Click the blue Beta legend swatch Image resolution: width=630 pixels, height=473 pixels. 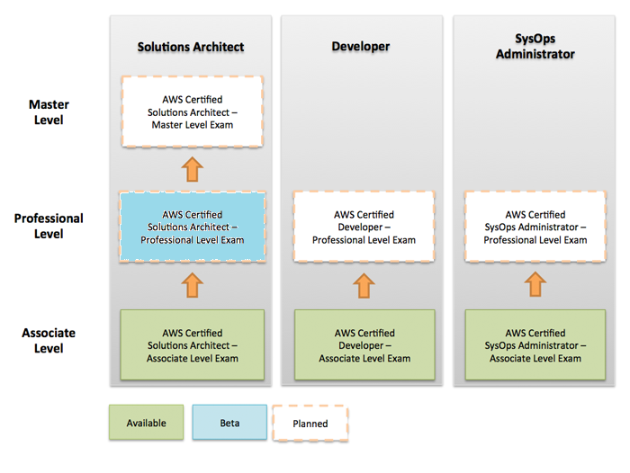click(x=229, y=423)
